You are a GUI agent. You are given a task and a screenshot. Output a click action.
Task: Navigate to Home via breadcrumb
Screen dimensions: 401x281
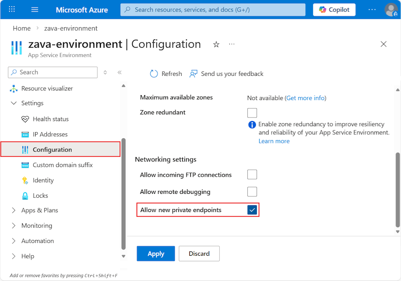click(21, 28)
